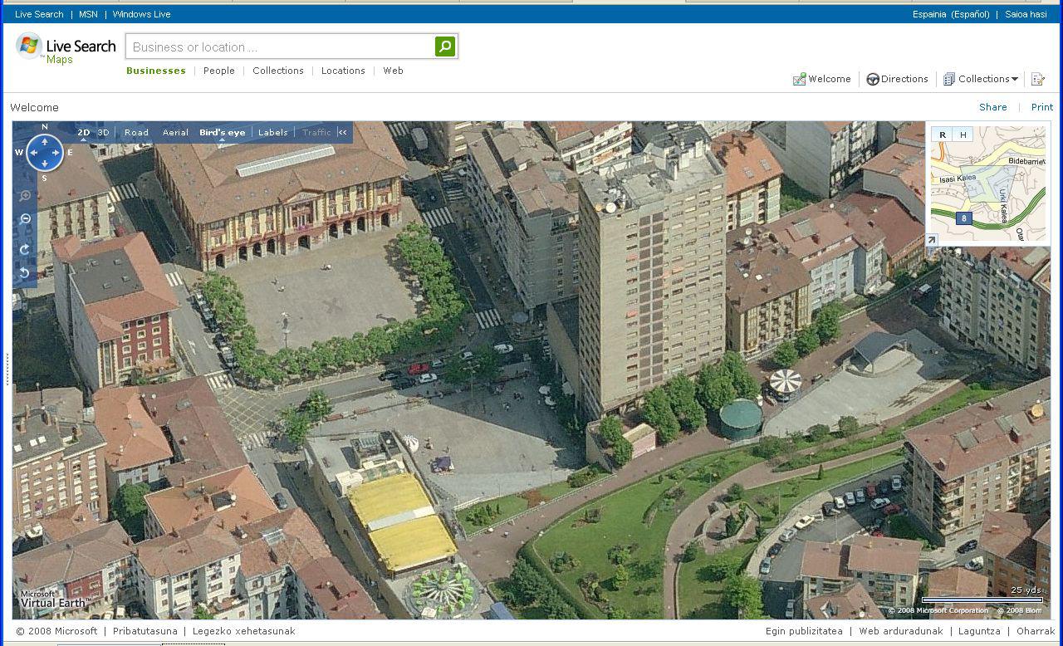
Task: Click into Business or location search field
Action: [x=281, y=46]
